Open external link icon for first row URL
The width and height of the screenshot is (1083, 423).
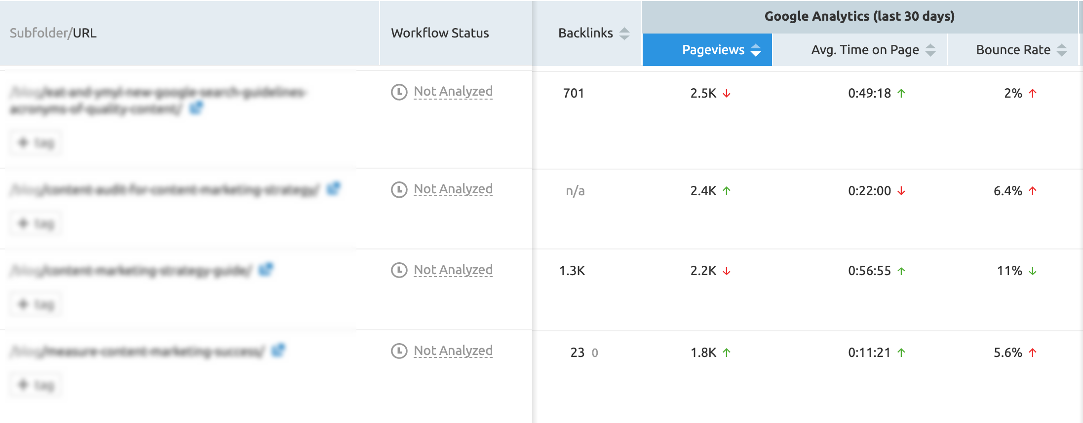click(x=196, y=107)
